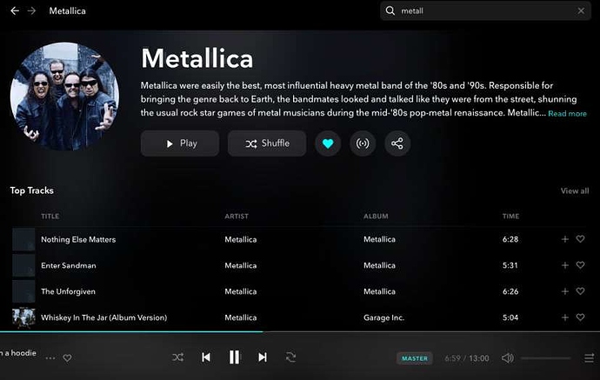Sort by ALBUM column header

coord(376,217)
